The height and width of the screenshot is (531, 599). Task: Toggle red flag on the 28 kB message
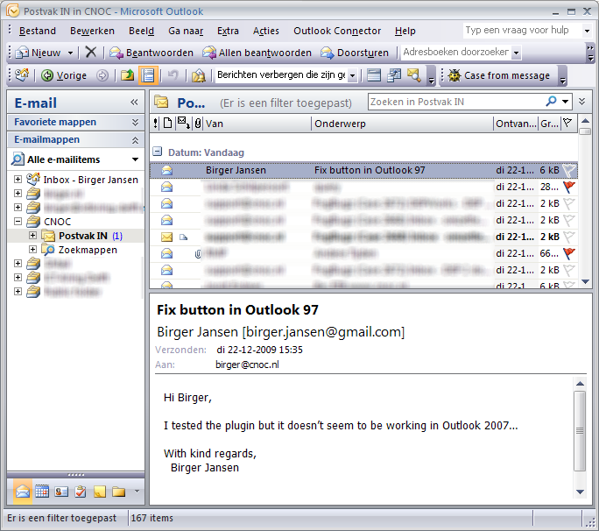(569, 187)
